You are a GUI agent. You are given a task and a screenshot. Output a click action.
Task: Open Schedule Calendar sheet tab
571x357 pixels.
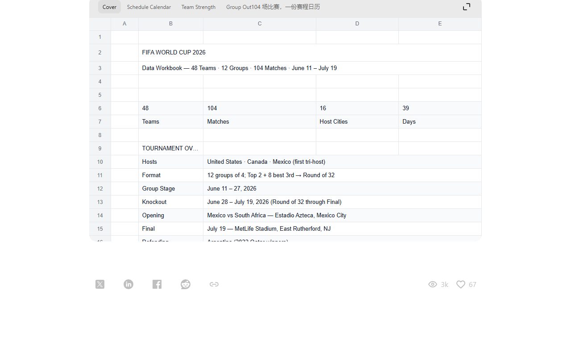pyautogui.click(x=149, y=7)
